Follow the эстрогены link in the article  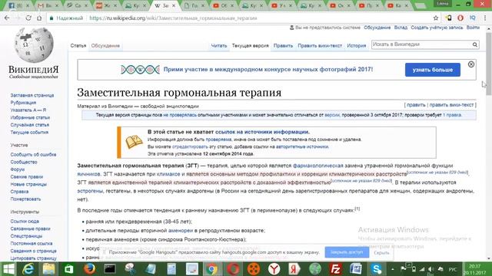[x=90, y=191]
